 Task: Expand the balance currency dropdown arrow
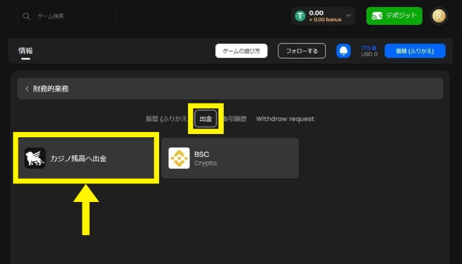pyautogui.click(x=348, y=15)
